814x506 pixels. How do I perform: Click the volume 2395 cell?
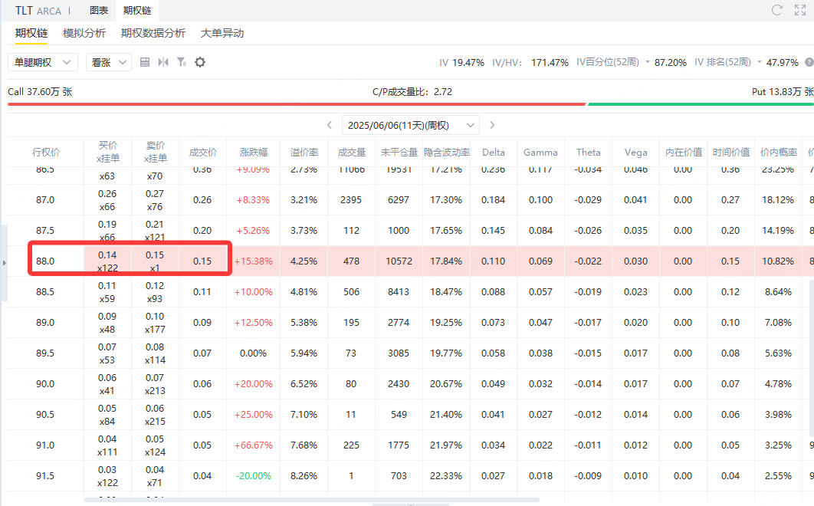click(351, 200)
